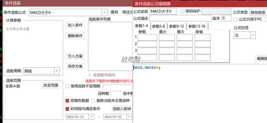Switch to 参数9-12 tab

tap(177, 27)
